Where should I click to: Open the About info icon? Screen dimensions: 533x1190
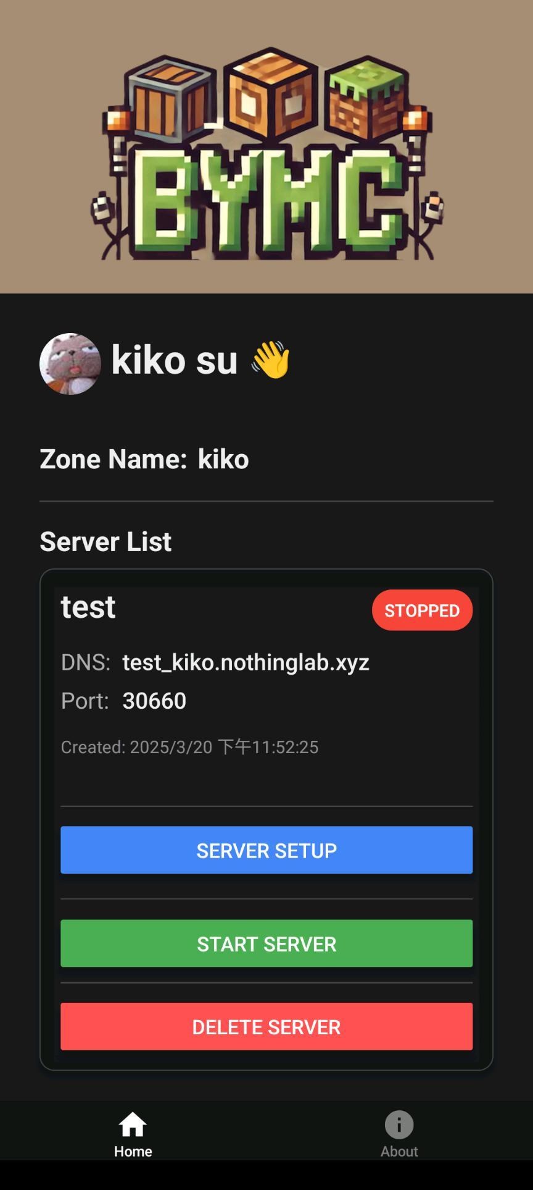pyautogui.click(x=399, y=1125)
